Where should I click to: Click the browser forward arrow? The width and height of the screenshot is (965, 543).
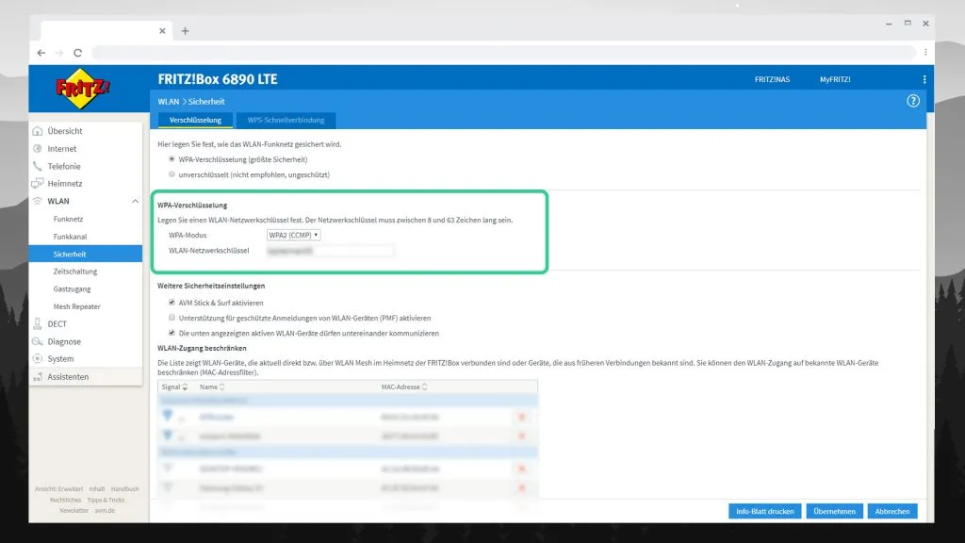(59, 53)
